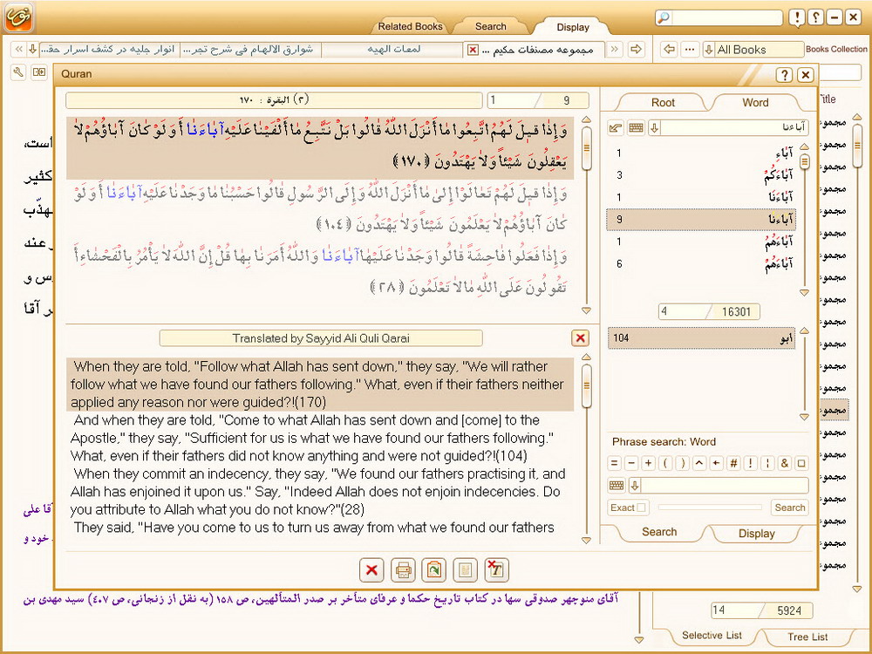Viewport: 872px width, 654px height.
Task: Click the text format icon with red X
Action: tap(496, 570)
